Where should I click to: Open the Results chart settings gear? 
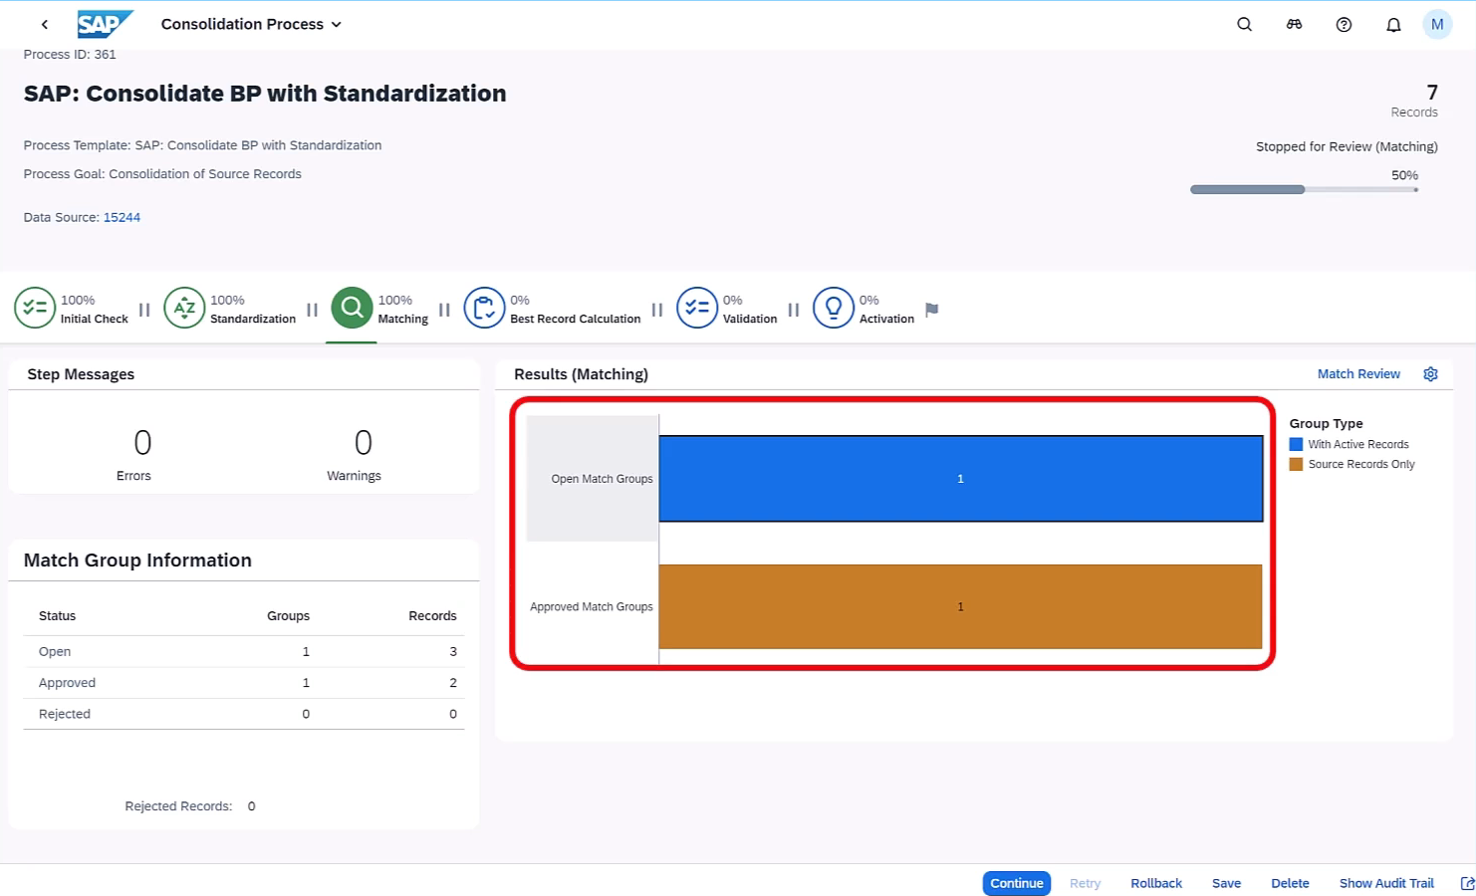(x=1430, y=373)
